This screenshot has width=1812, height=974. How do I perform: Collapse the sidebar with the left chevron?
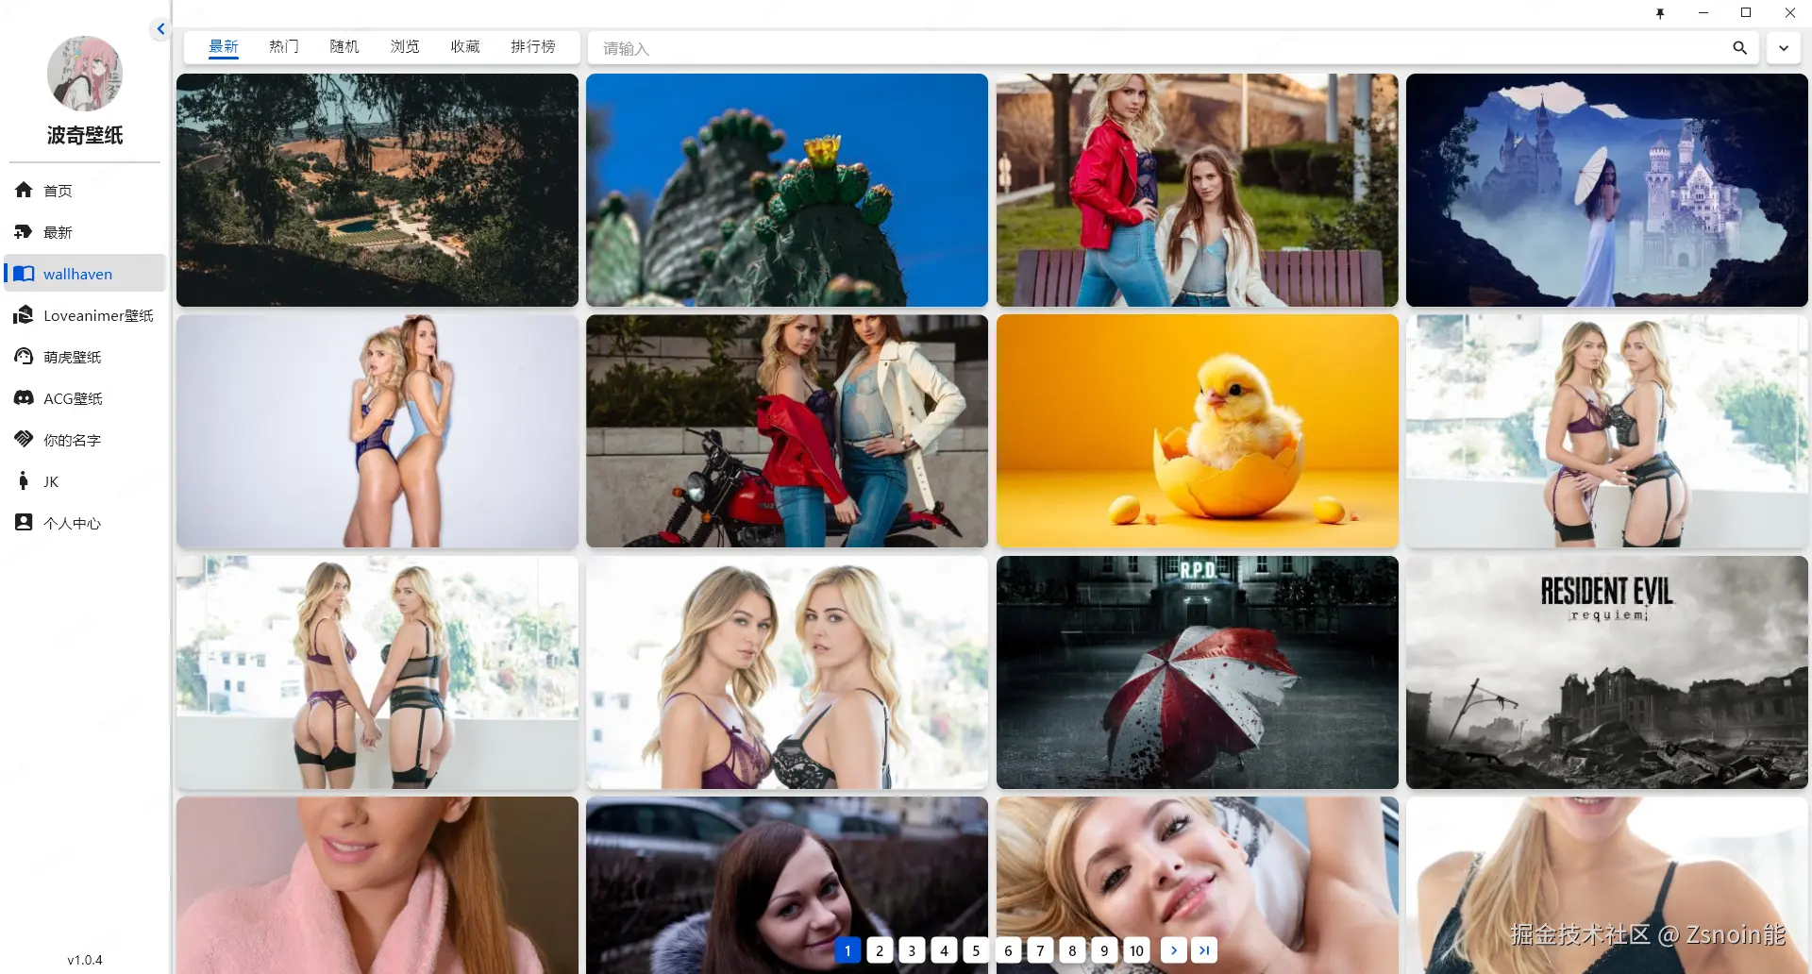(x=160, y=29)
